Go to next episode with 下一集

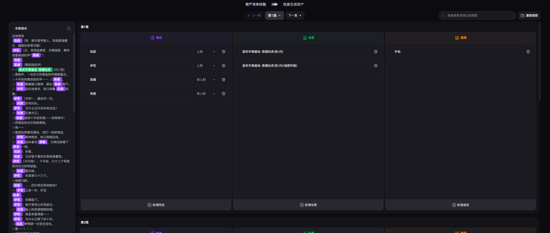(x=295, y=15)
